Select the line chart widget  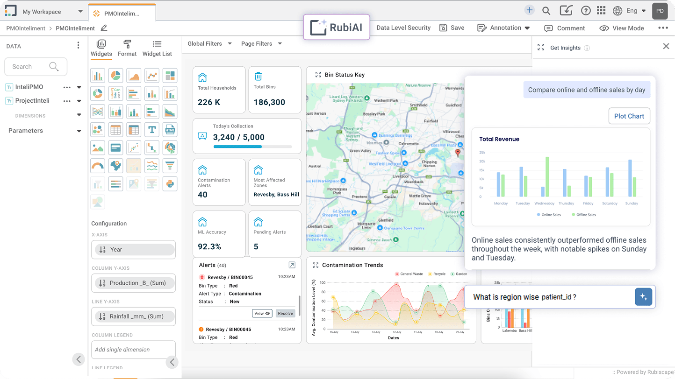pyautogui.click(x=151, y=75)
